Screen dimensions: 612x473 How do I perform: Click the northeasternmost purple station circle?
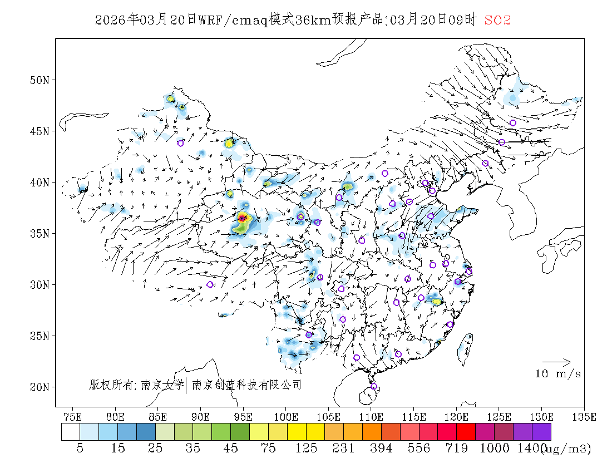pyautogui.click(x=513, y=122)
